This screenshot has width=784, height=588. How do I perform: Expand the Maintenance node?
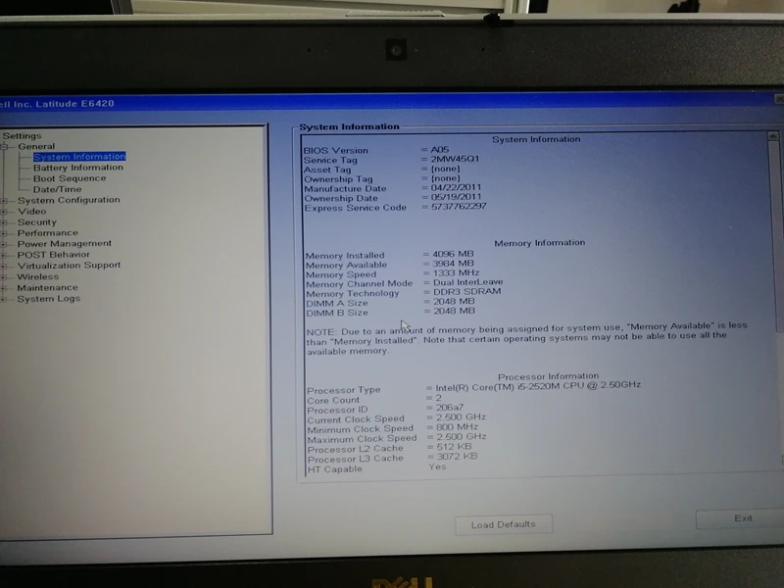(x=4, y=288)
